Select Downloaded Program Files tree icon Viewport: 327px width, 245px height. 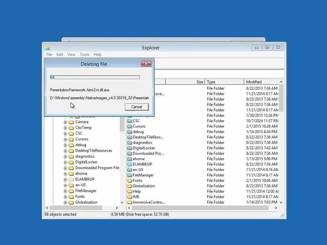click(x=71, y=168)
